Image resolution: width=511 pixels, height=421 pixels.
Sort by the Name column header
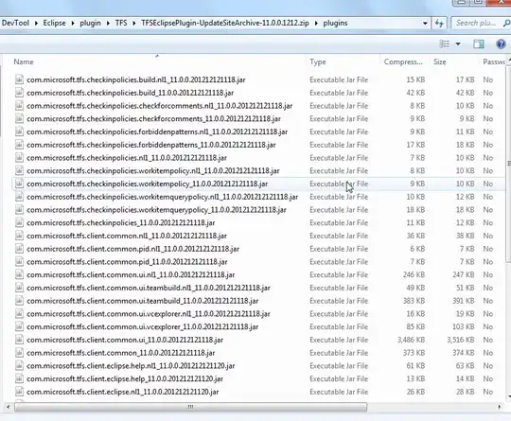pyautogui.click(x=24, y=61)
